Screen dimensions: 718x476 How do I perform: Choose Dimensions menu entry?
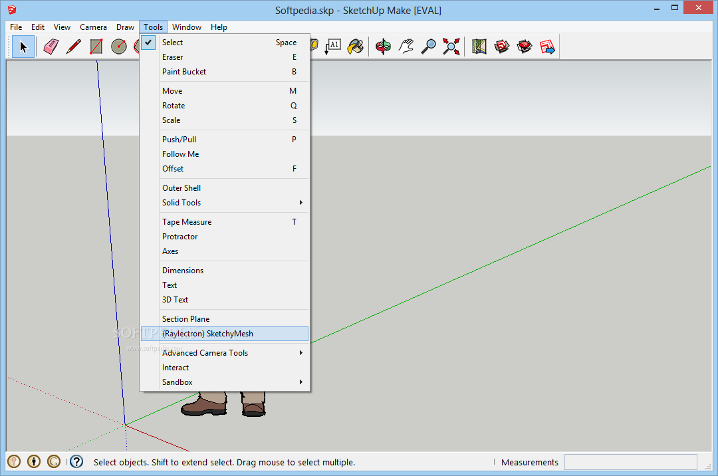coord(225,270)
